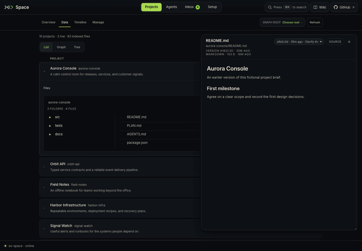Select the Data sub-tab
The height and width of the screenshot is (251, 362).
65,22
